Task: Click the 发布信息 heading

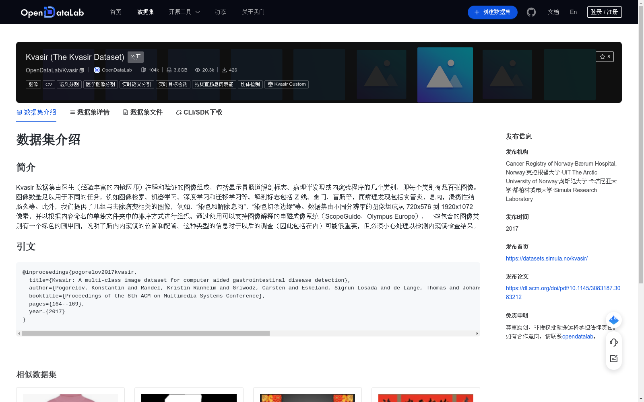Action: [519, 136]
